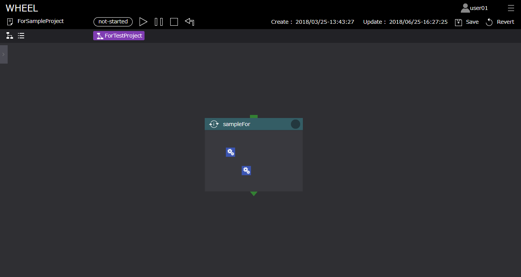This screenshot has width=521, height=277.
Task: Click the ForSampleProject project name
Action: click(x=41, y=21)
